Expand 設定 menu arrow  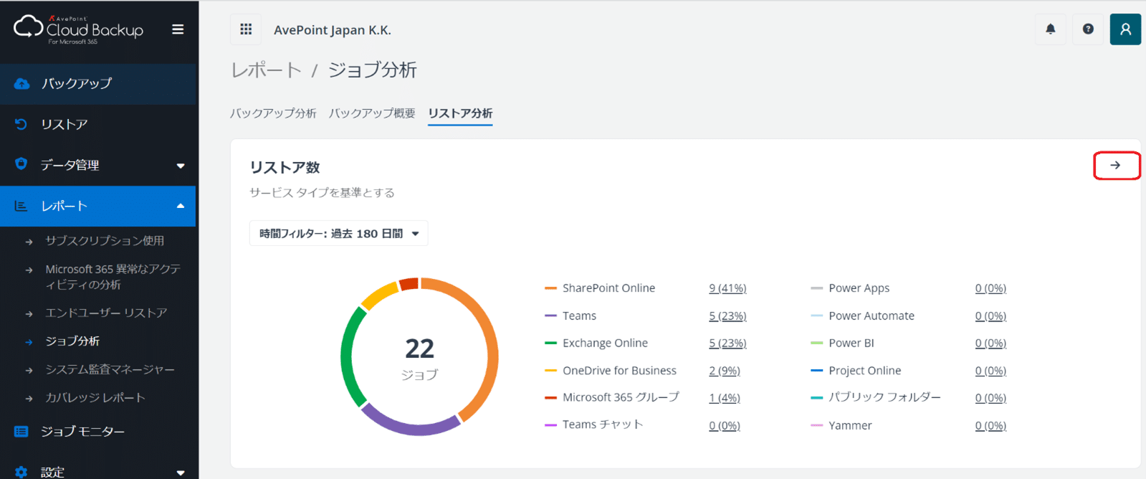181,473
